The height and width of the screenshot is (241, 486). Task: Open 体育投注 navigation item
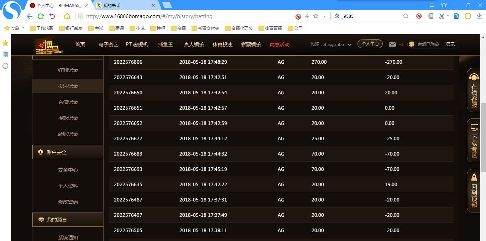click(x=223, y=44)
